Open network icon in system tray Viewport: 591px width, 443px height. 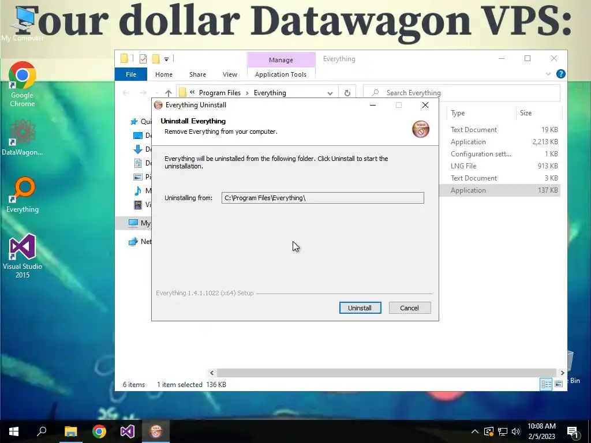503,431
